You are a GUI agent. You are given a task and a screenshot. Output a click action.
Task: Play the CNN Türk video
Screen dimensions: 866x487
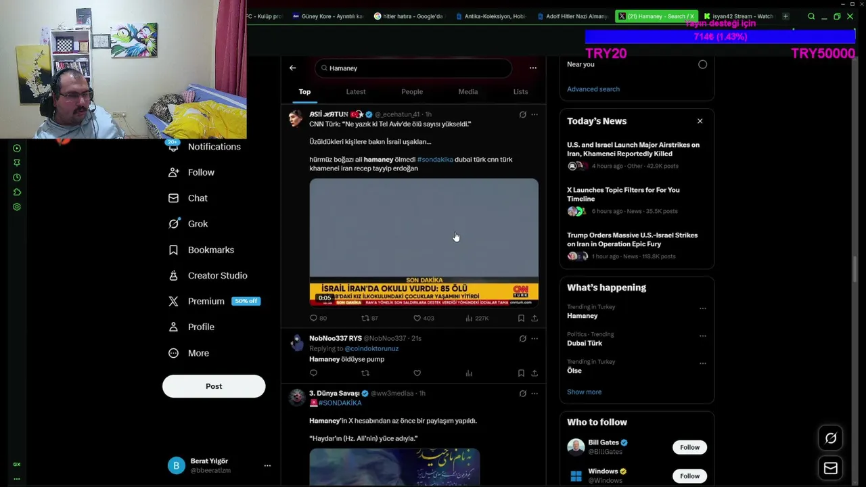coord(424,242)
